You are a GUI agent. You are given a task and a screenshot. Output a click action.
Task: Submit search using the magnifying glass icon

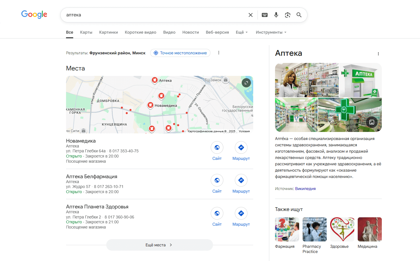click(299, 15)
